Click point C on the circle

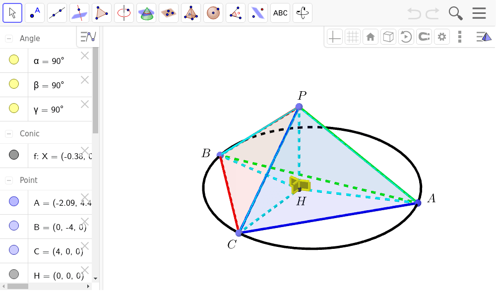pyautogui.click(x=239, y=233)
